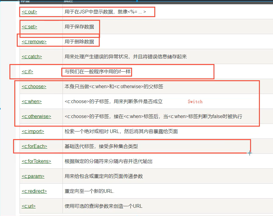Viewport: 273px width, 216px height.
Task: Click the red 'Switch' annotation text
Action: (x=195, y=102)
